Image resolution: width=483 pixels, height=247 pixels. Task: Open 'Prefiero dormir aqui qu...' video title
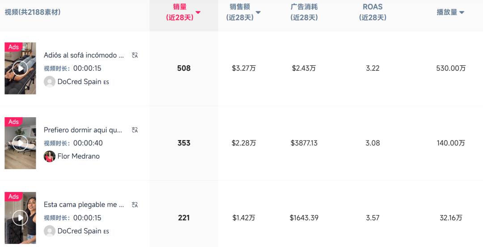83,130
